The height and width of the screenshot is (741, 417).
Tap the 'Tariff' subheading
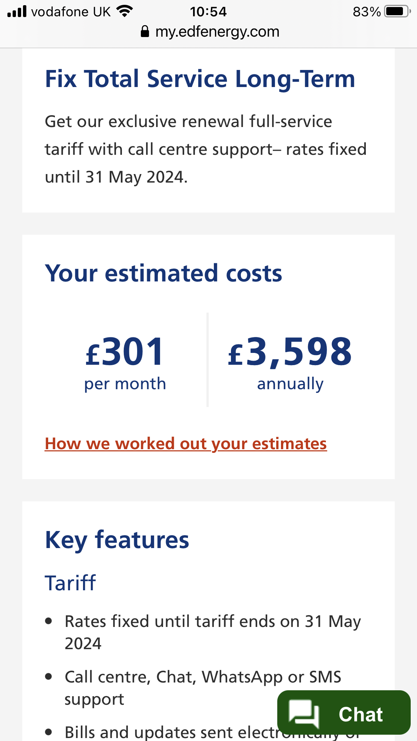70,583
